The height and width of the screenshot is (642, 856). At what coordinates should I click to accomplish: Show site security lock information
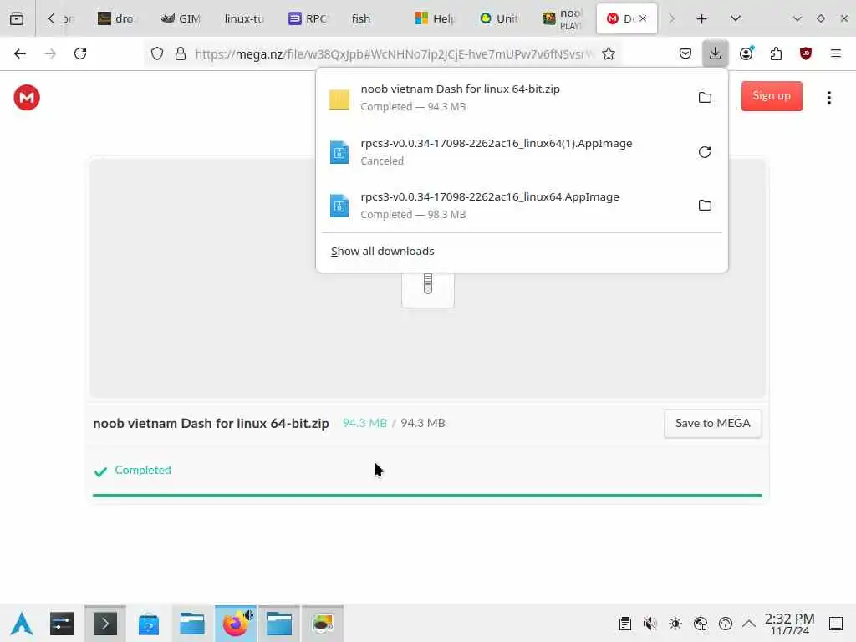pos(181,53)
